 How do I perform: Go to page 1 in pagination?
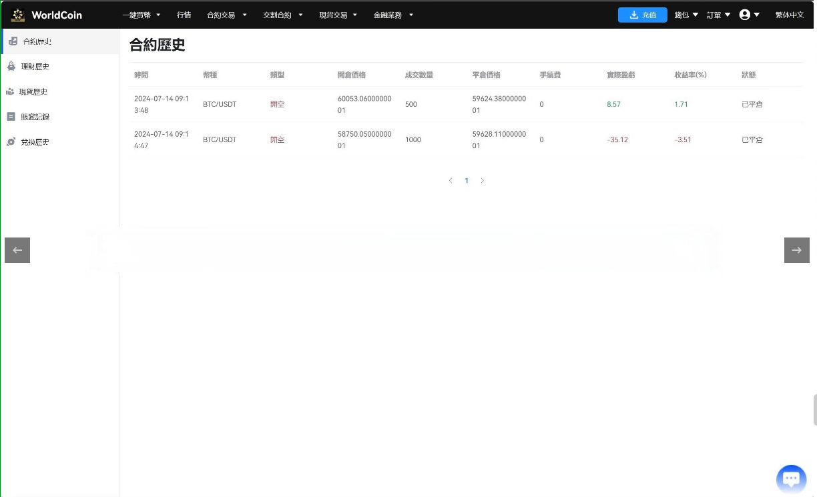click(x=467, y=180)
